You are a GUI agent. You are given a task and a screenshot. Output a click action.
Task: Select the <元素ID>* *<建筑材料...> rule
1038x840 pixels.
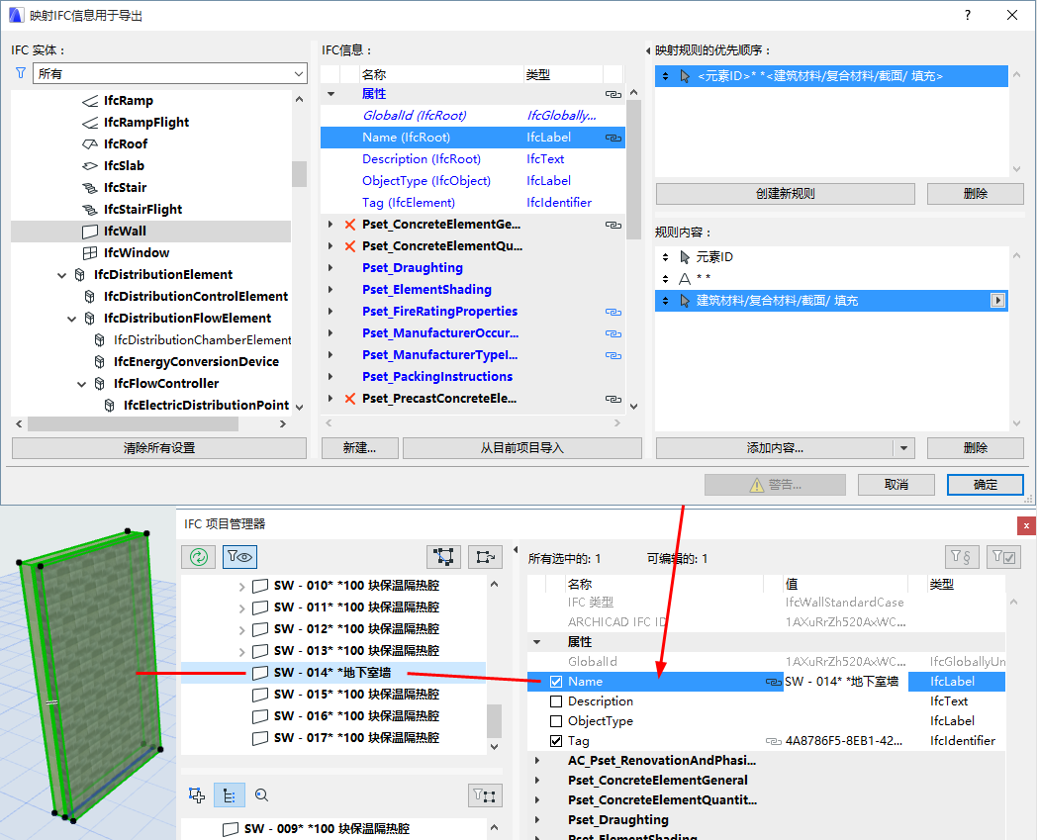click(x=831, y=76)
